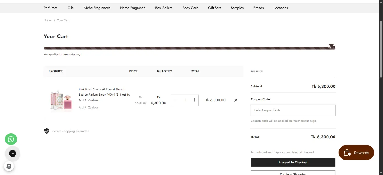Click the free shipping progress bar
The width and height of the screenshot is (383, 175).
pyautogui.click(x=190, y=48)
